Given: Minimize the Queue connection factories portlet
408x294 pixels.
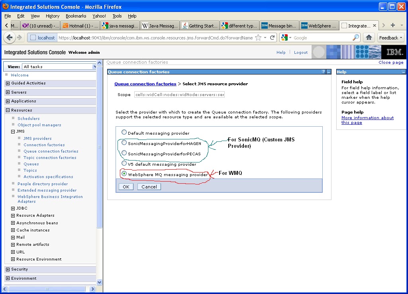Looking at the screenshot, I should tap(329, 72).
